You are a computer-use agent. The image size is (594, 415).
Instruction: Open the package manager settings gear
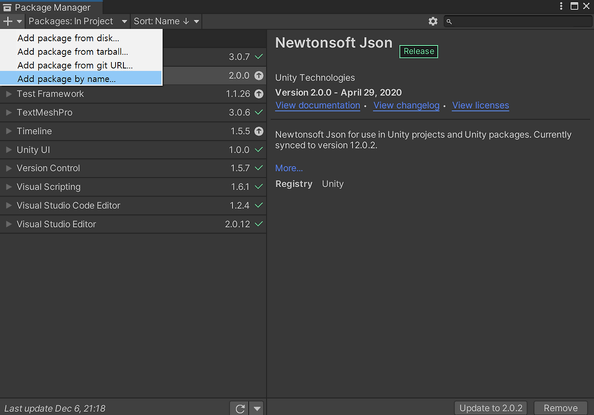(433, 21)
